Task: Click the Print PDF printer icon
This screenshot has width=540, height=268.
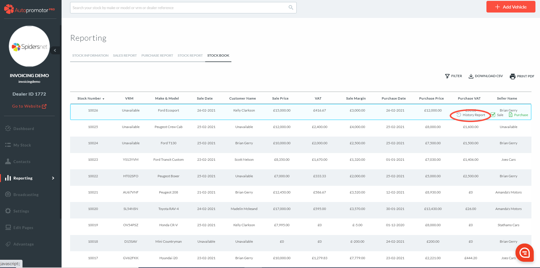Action: coord(513,76)
